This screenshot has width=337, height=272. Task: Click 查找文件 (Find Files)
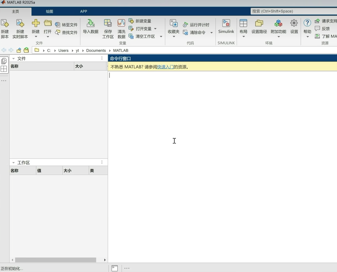click(66, 32)
